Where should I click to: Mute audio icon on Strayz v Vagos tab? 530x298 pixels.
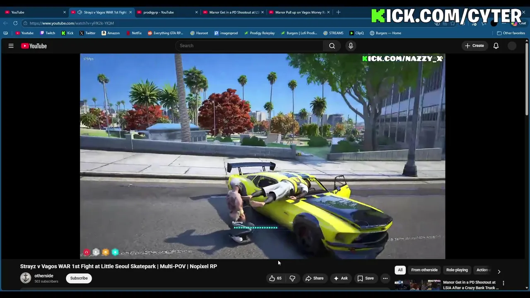coord(79,12)
